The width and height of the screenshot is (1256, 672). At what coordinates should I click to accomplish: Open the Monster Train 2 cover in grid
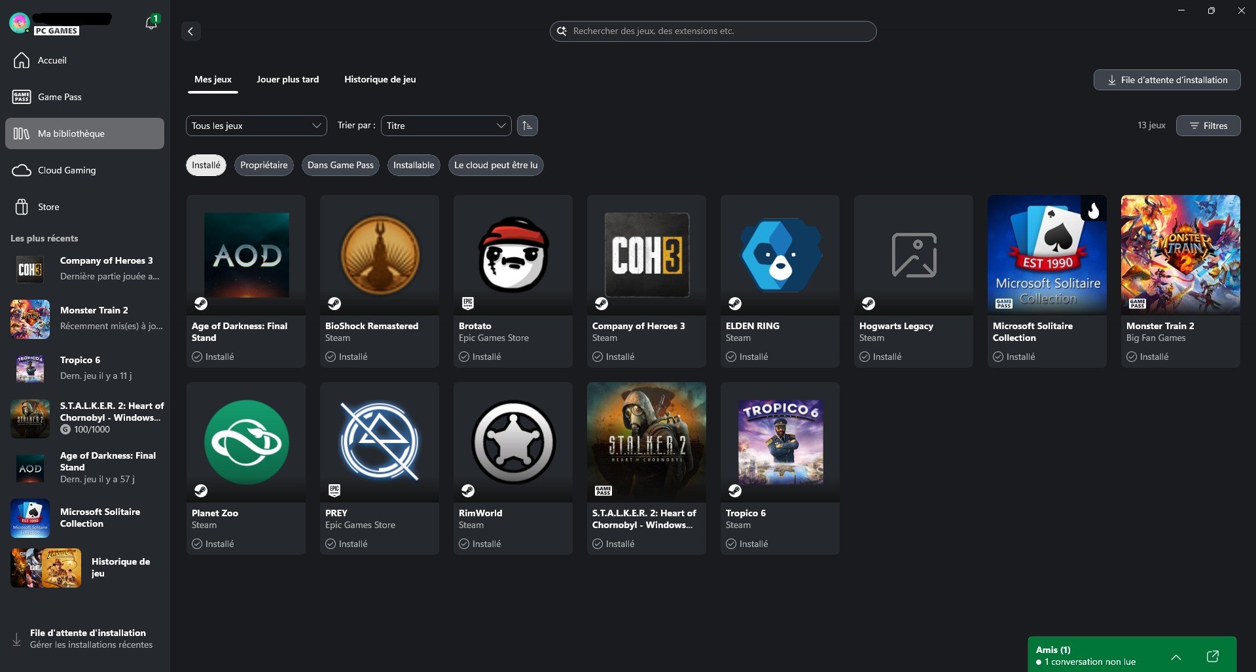coord(1181,255)
